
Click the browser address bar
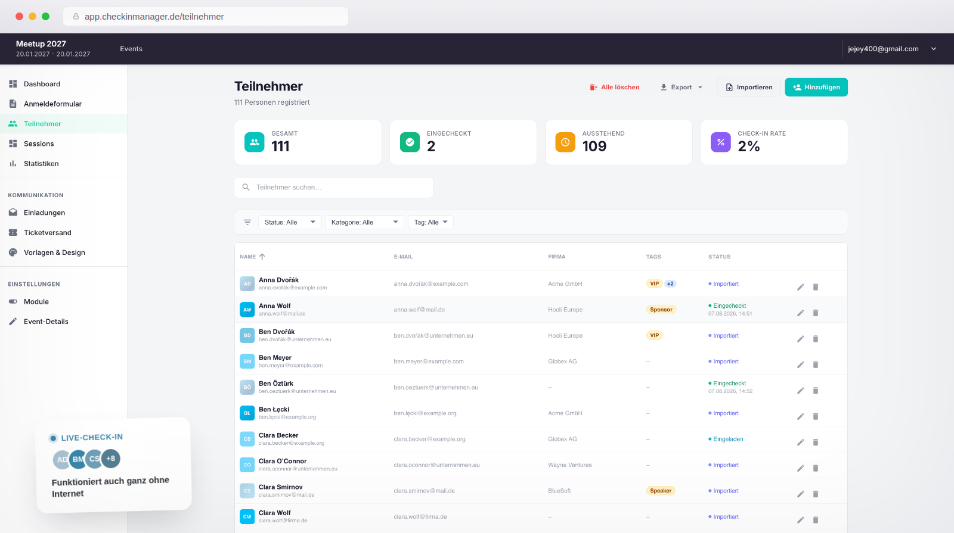pyautogui.click(x=206, y=17)
